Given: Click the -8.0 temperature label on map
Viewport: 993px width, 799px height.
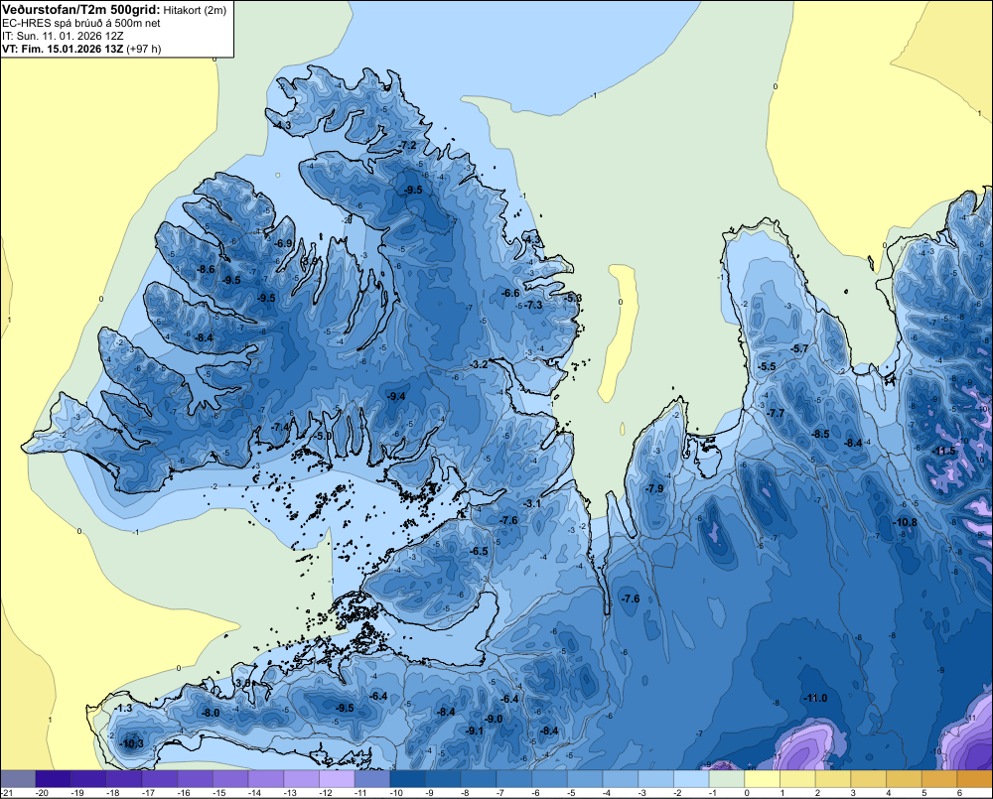Looking at the screenshot, I should (211, 713).
